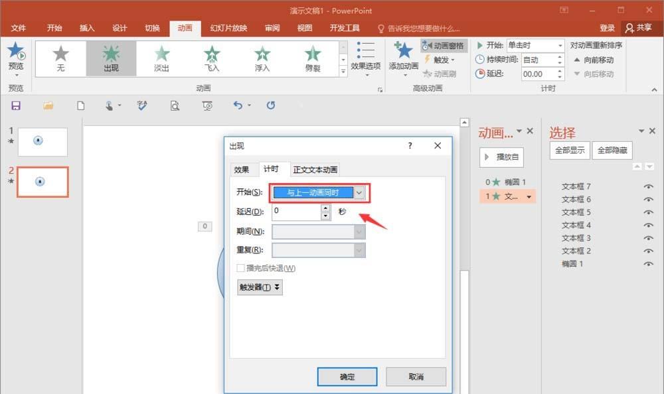Click 全部隐藏 in the Selection pane
The image size is (664, 394).
click(x=612, y=151)
